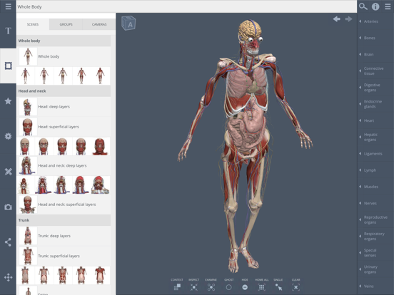Viewport: 394px width, 295px height.
Task: Go forward with the right arrow
Action: (x=348, y=19)
